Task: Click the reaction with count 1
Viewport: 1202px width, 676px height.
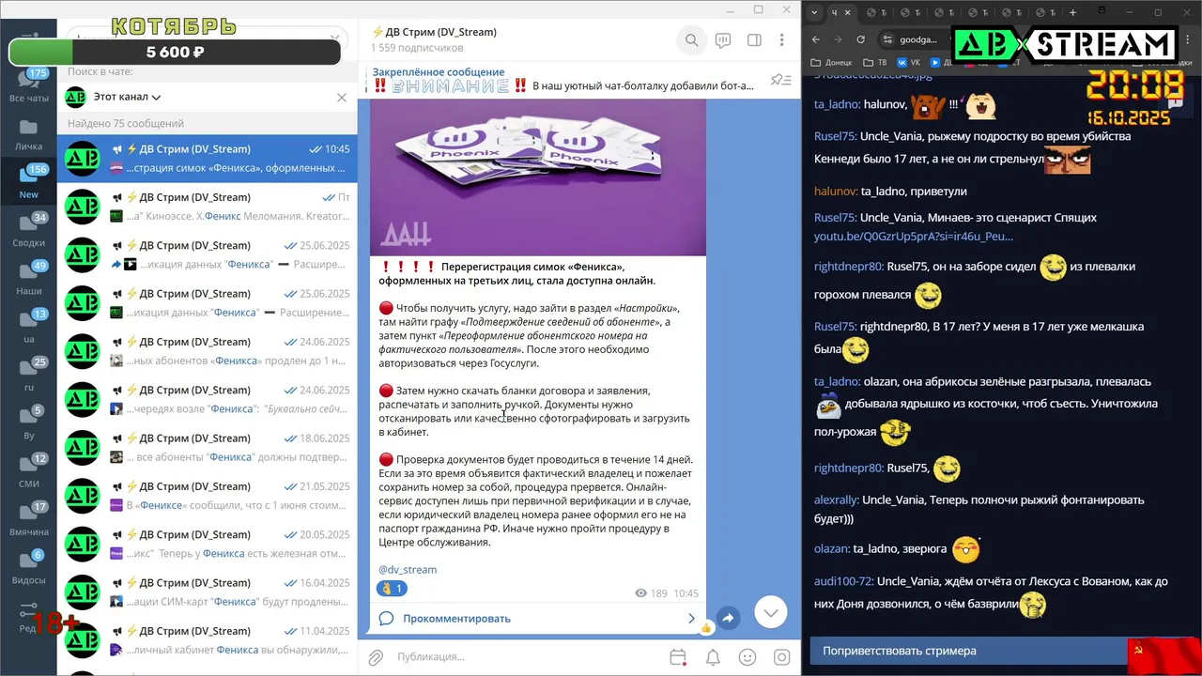Action: pos(392,589)
